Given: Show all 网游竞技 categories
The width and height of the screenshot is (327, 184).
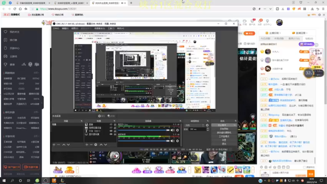Looking at the screenshot, I should click(x=36, y=73).
